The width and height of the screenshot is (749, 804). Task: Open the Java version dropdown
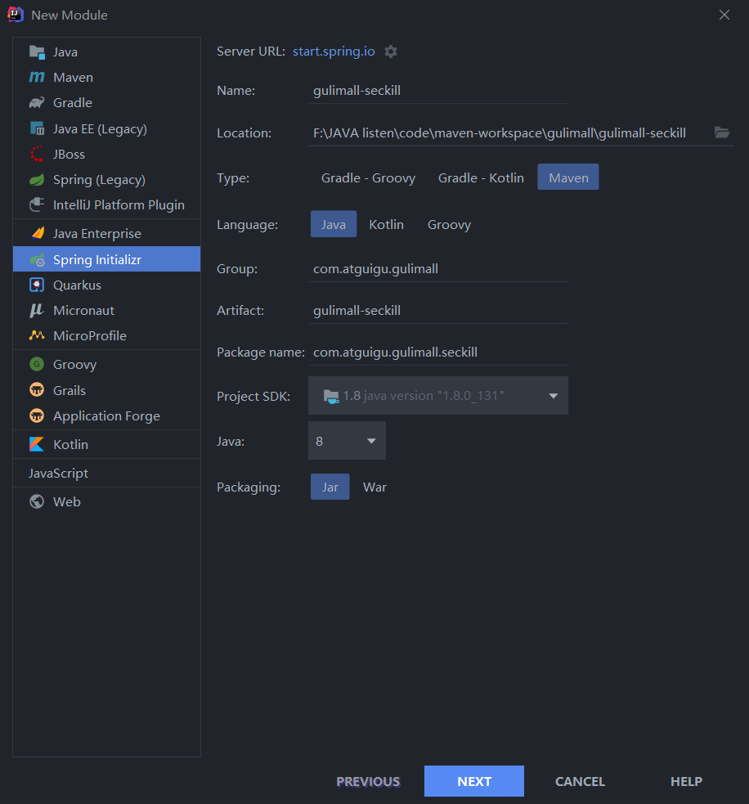pyautogui.click(x=347, y=441)
